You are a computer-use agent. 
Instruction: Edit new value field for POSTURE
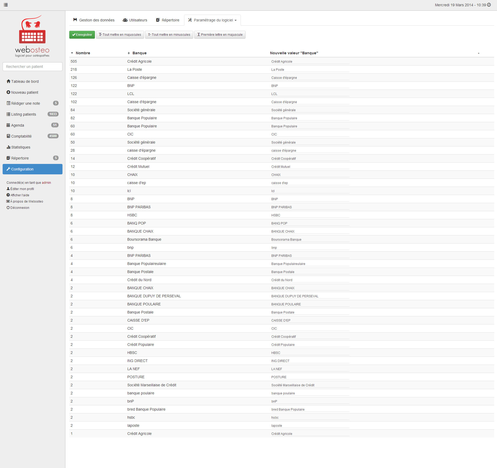(x=310, y=377)
